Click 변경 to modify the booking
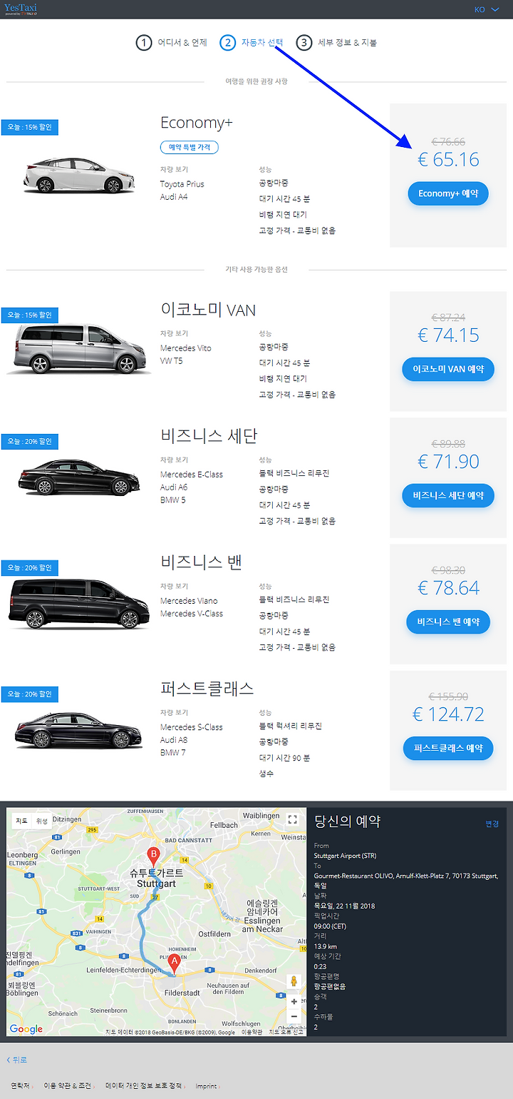The image size is (513, 1099). pos(492,824)
